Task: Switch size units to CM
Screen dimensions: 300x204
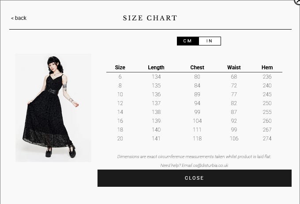Action: [187, 41]
